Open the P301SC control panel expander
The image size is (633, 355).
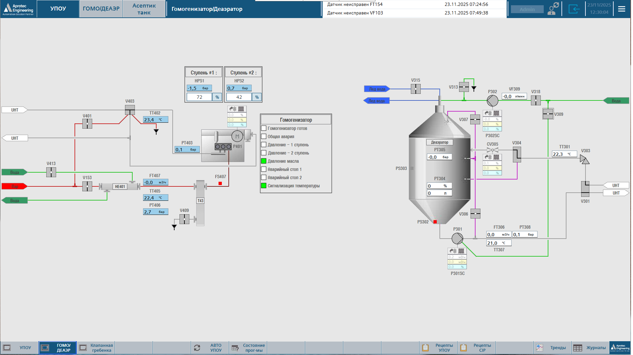point(457,251)
